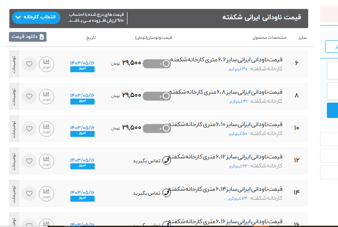Open the نمودار chart icon for size 6 row

pyautogui.click(x=46, y=64)
